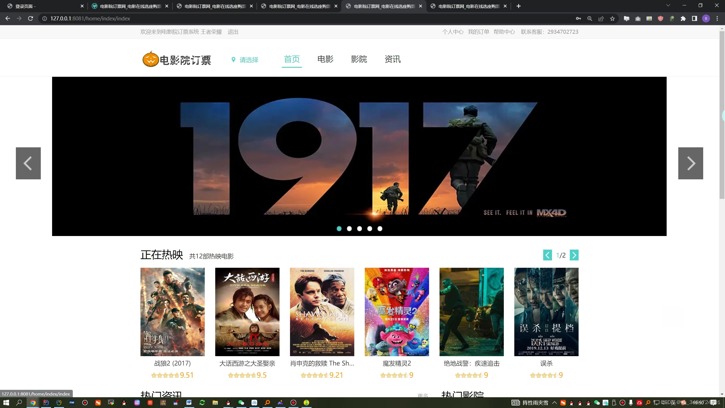Open Chrome three-dot menu
The height and width of the screenshot is (408, 725).
click(x=717, y=18)
